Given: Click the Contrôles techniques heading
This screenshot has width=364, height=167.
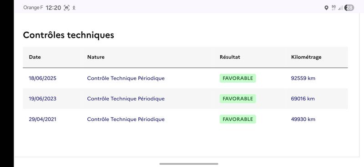Looking at the screenshot, I should [x=69, y=35].
